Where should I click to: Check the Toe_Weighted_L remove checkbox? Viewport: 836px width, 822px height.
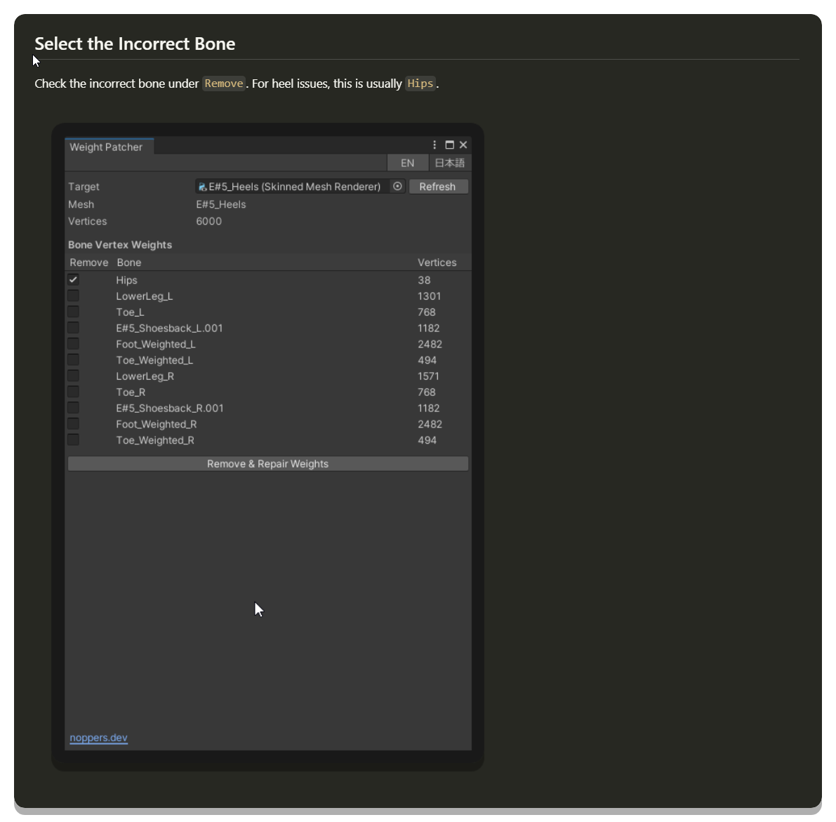pyautogui.click(x=73, y=360)
